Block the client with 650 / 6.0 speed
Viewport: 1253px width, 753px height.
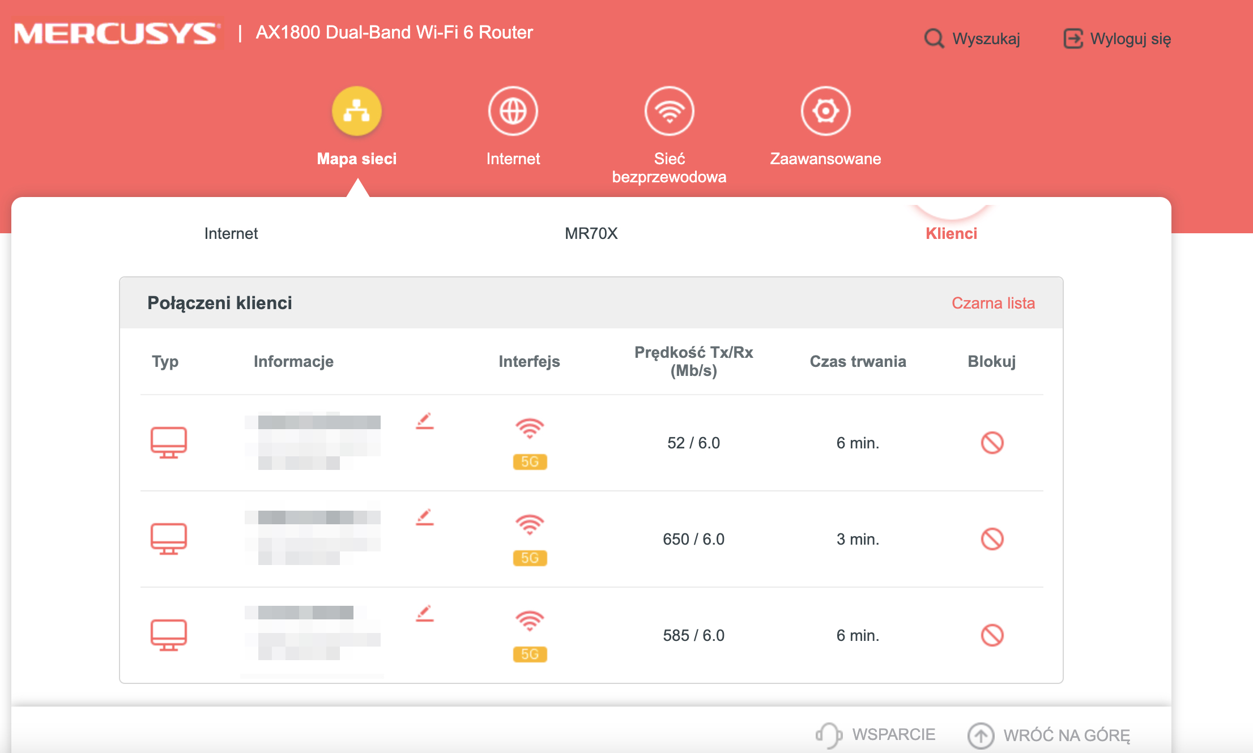(992, 539)
